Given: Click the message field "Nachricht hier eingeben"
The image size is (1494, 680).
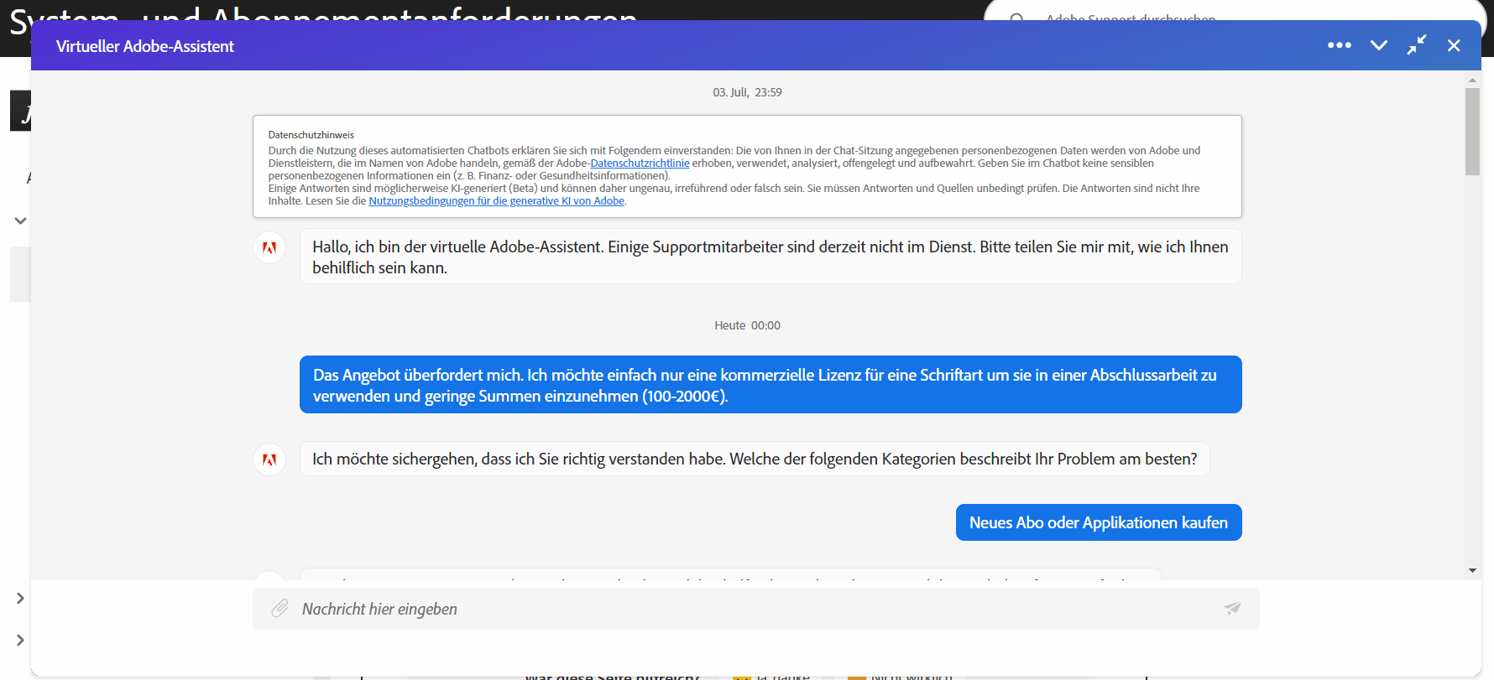Looking at the screenshot, I should coord(755,609).
